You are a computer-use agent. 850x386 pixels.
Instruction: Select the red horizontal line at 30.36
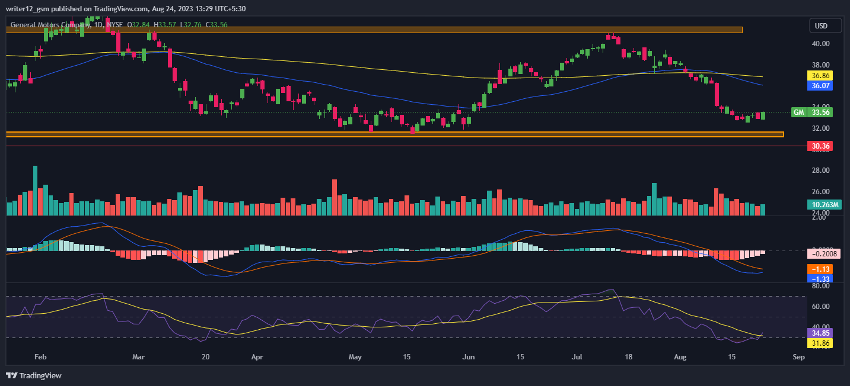[406, 146]
